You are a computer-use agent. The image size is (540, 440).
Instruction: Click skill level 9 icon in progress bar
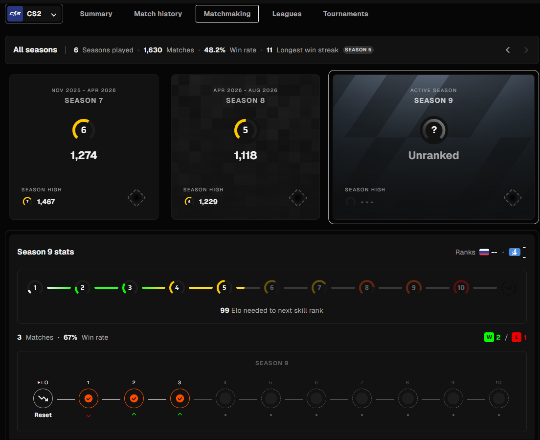tap(414, 288)
